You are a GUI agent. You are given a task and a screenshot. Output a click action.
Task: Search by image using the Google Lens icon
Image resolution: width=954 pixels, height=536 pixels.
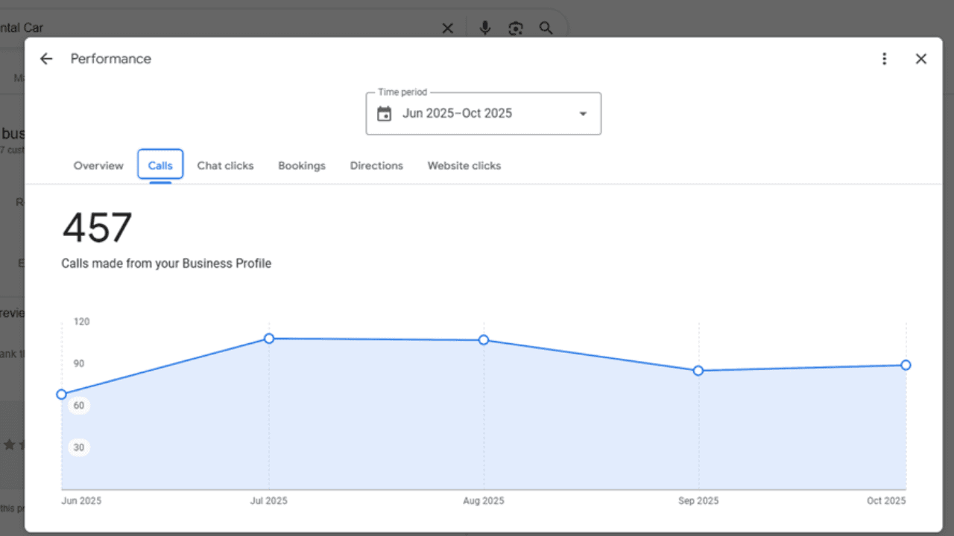[515, 28]
